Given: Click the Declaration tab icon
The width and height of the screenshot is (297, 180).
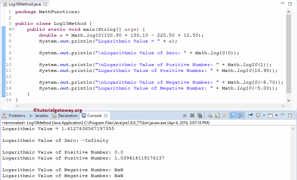Looking at the screenshot, I should point(54,115).
